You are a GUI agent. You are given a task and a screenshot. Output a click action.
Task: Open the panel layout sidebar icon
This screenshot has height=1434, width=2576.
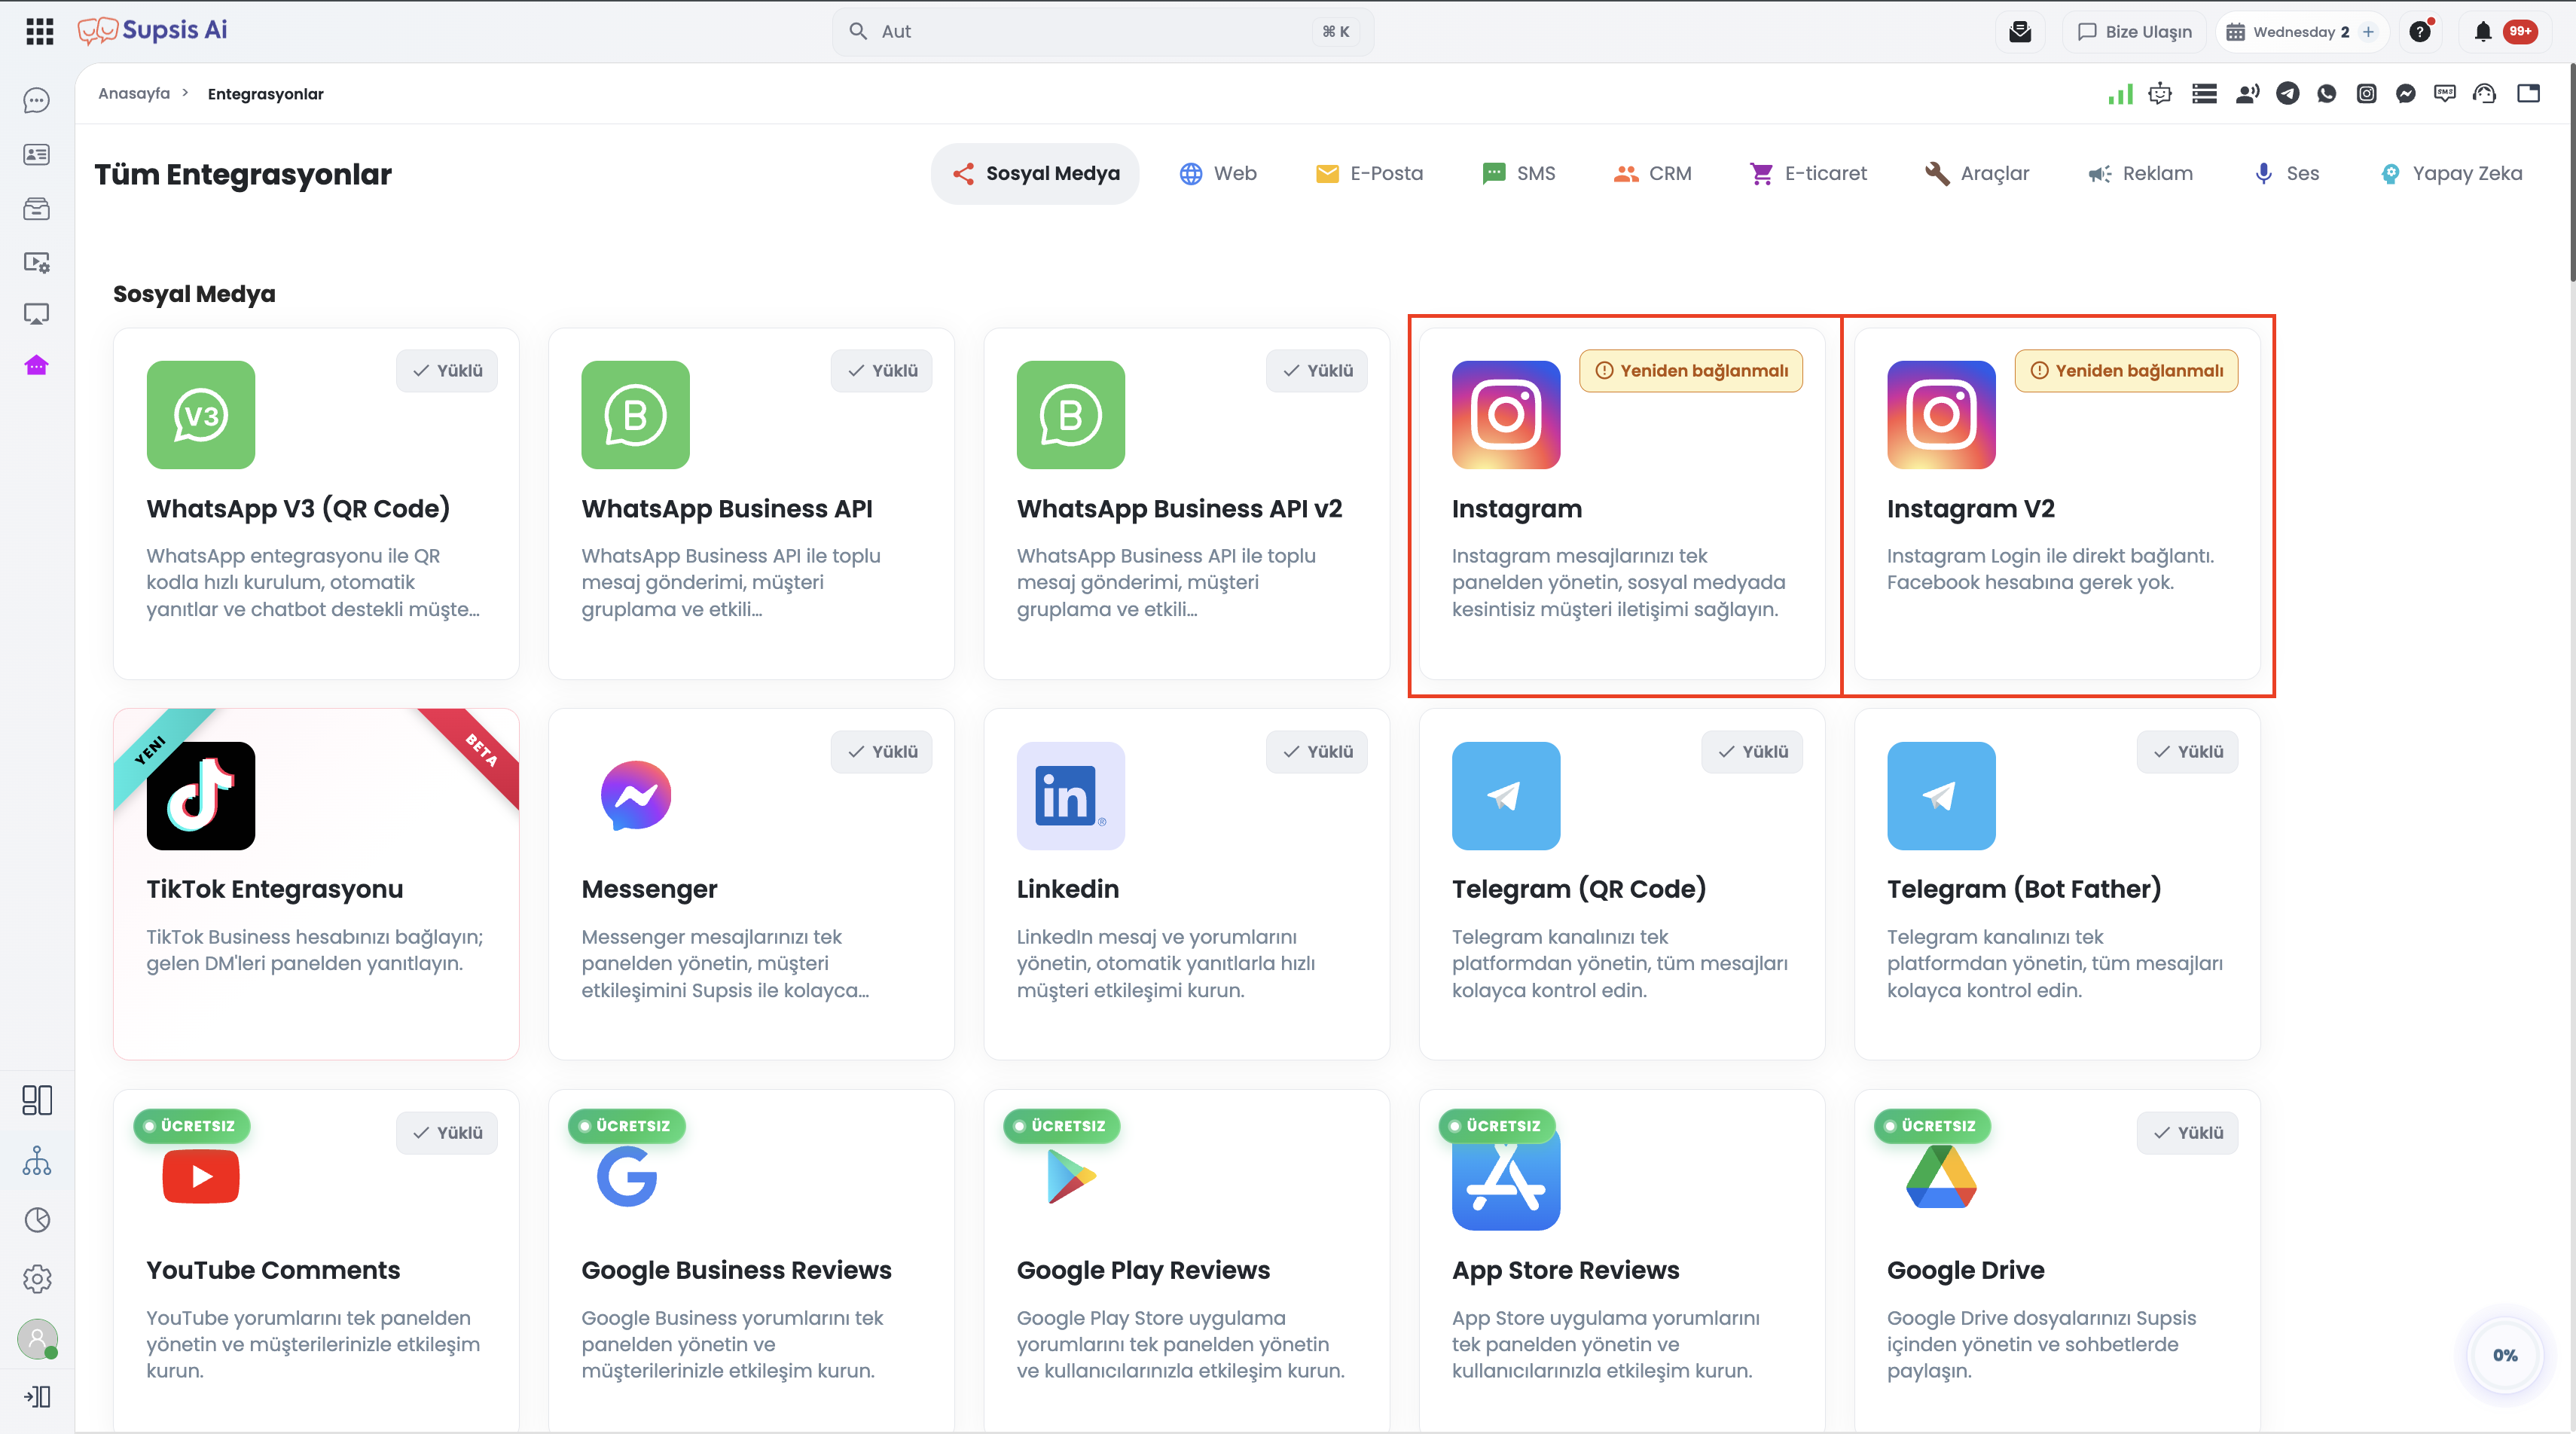pos(37,1100)
